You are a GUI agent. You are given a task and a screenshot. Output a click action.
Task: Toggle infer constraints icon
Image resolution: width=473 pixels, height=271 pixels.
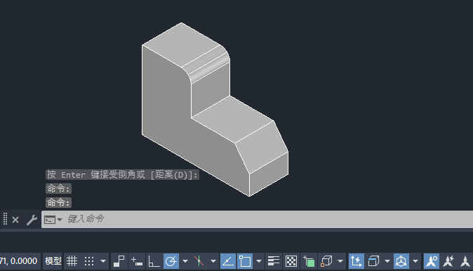(x=119, y=261)
